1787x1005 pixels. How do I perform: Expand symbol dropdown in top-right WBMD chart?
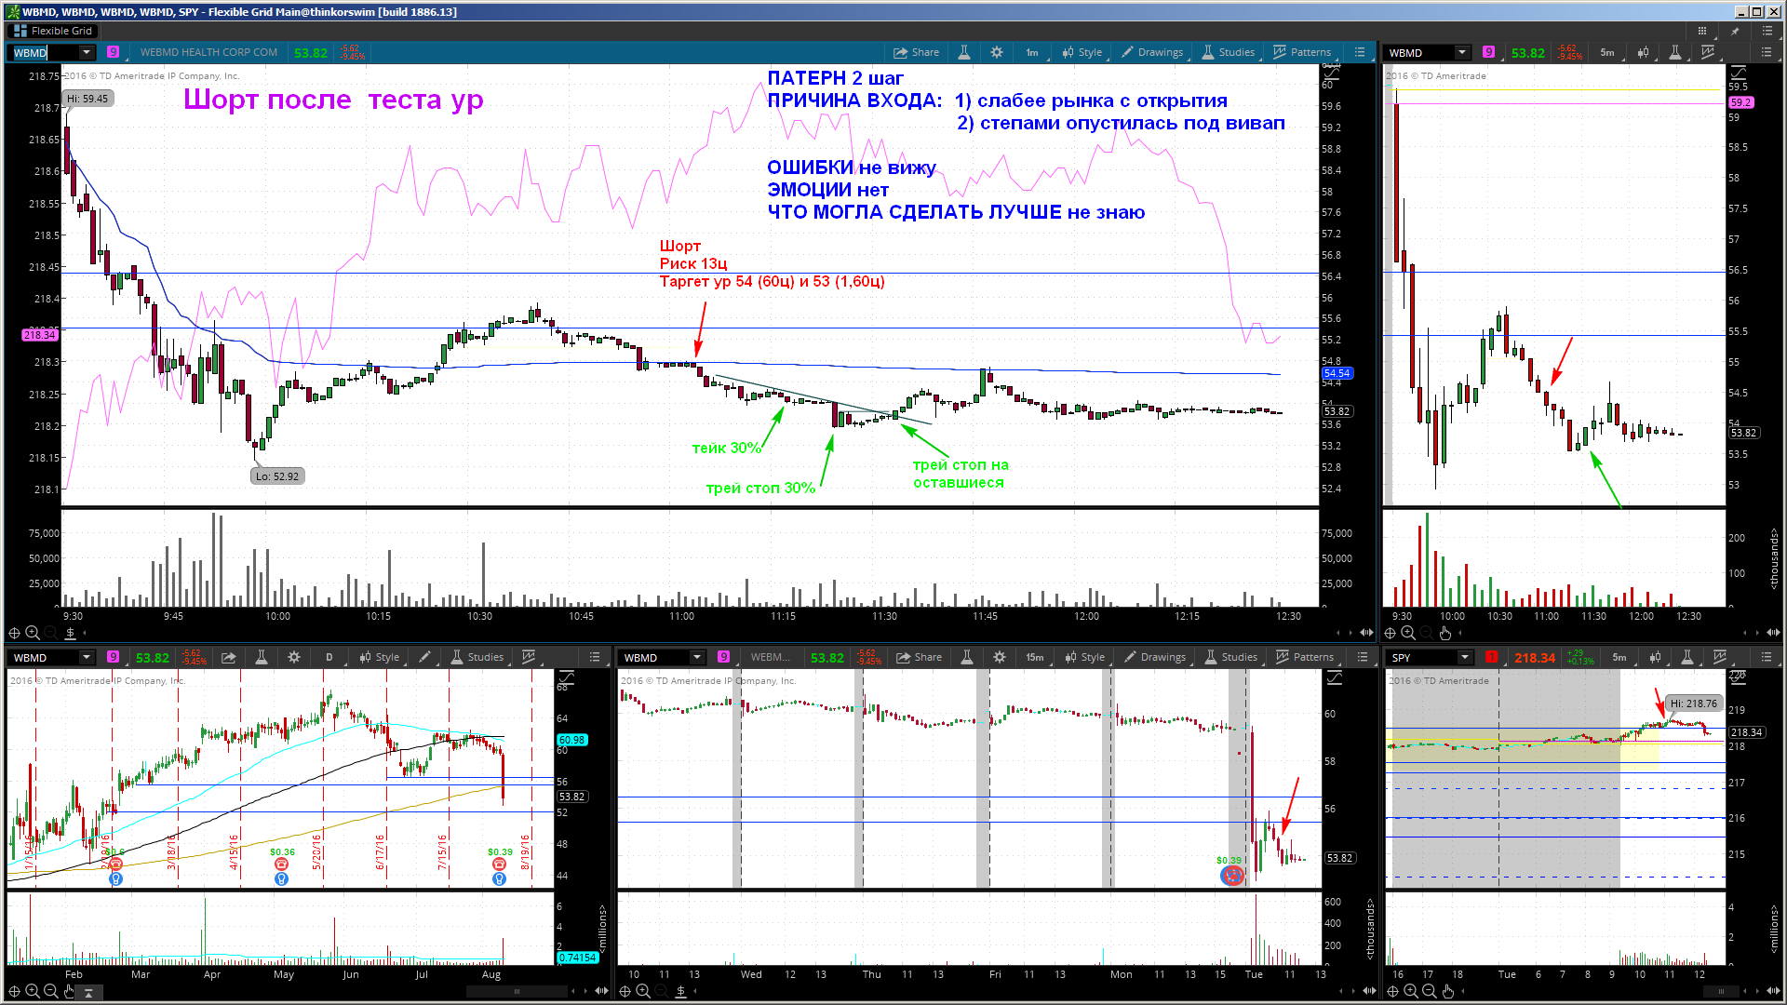[1462, 53]
